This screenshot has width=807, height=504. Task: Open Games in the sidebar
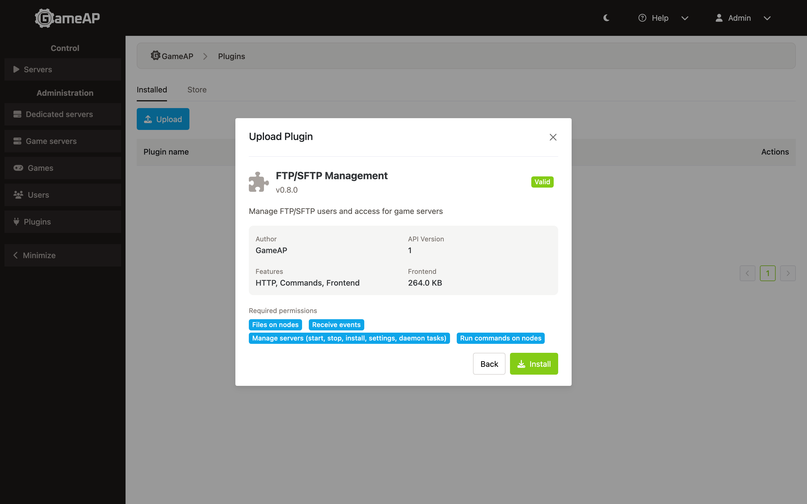click(63, 168)
